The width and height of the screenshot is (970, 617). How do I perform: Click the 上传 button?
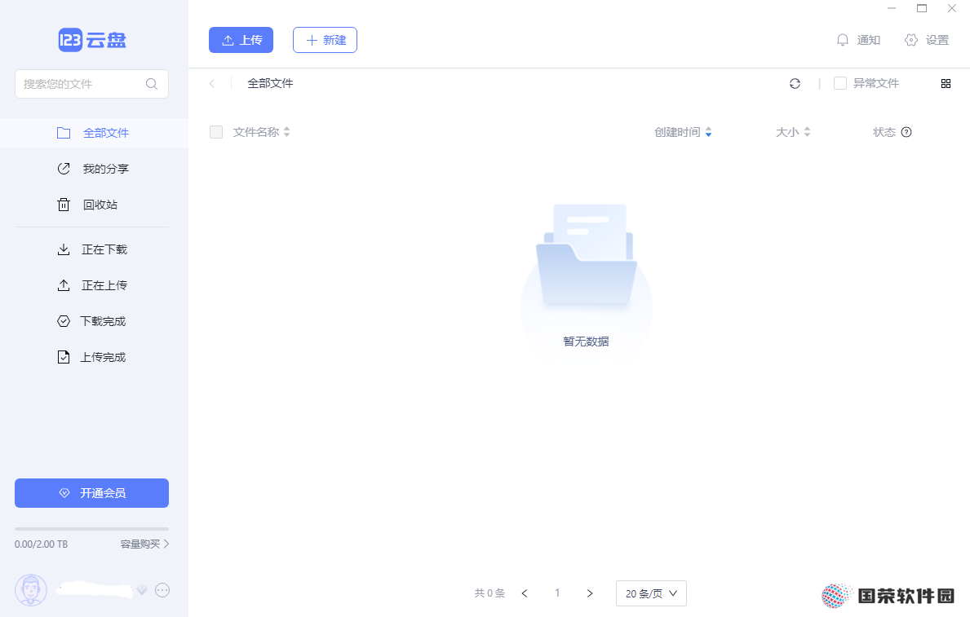click(x=241, y=40)
